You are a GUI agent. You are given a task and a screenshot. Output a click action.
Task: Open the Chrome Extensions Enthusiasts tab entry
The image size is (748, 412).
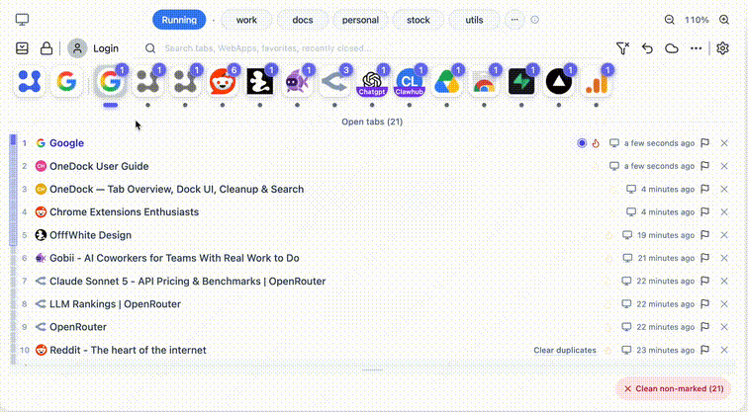[x=124, y=212]
